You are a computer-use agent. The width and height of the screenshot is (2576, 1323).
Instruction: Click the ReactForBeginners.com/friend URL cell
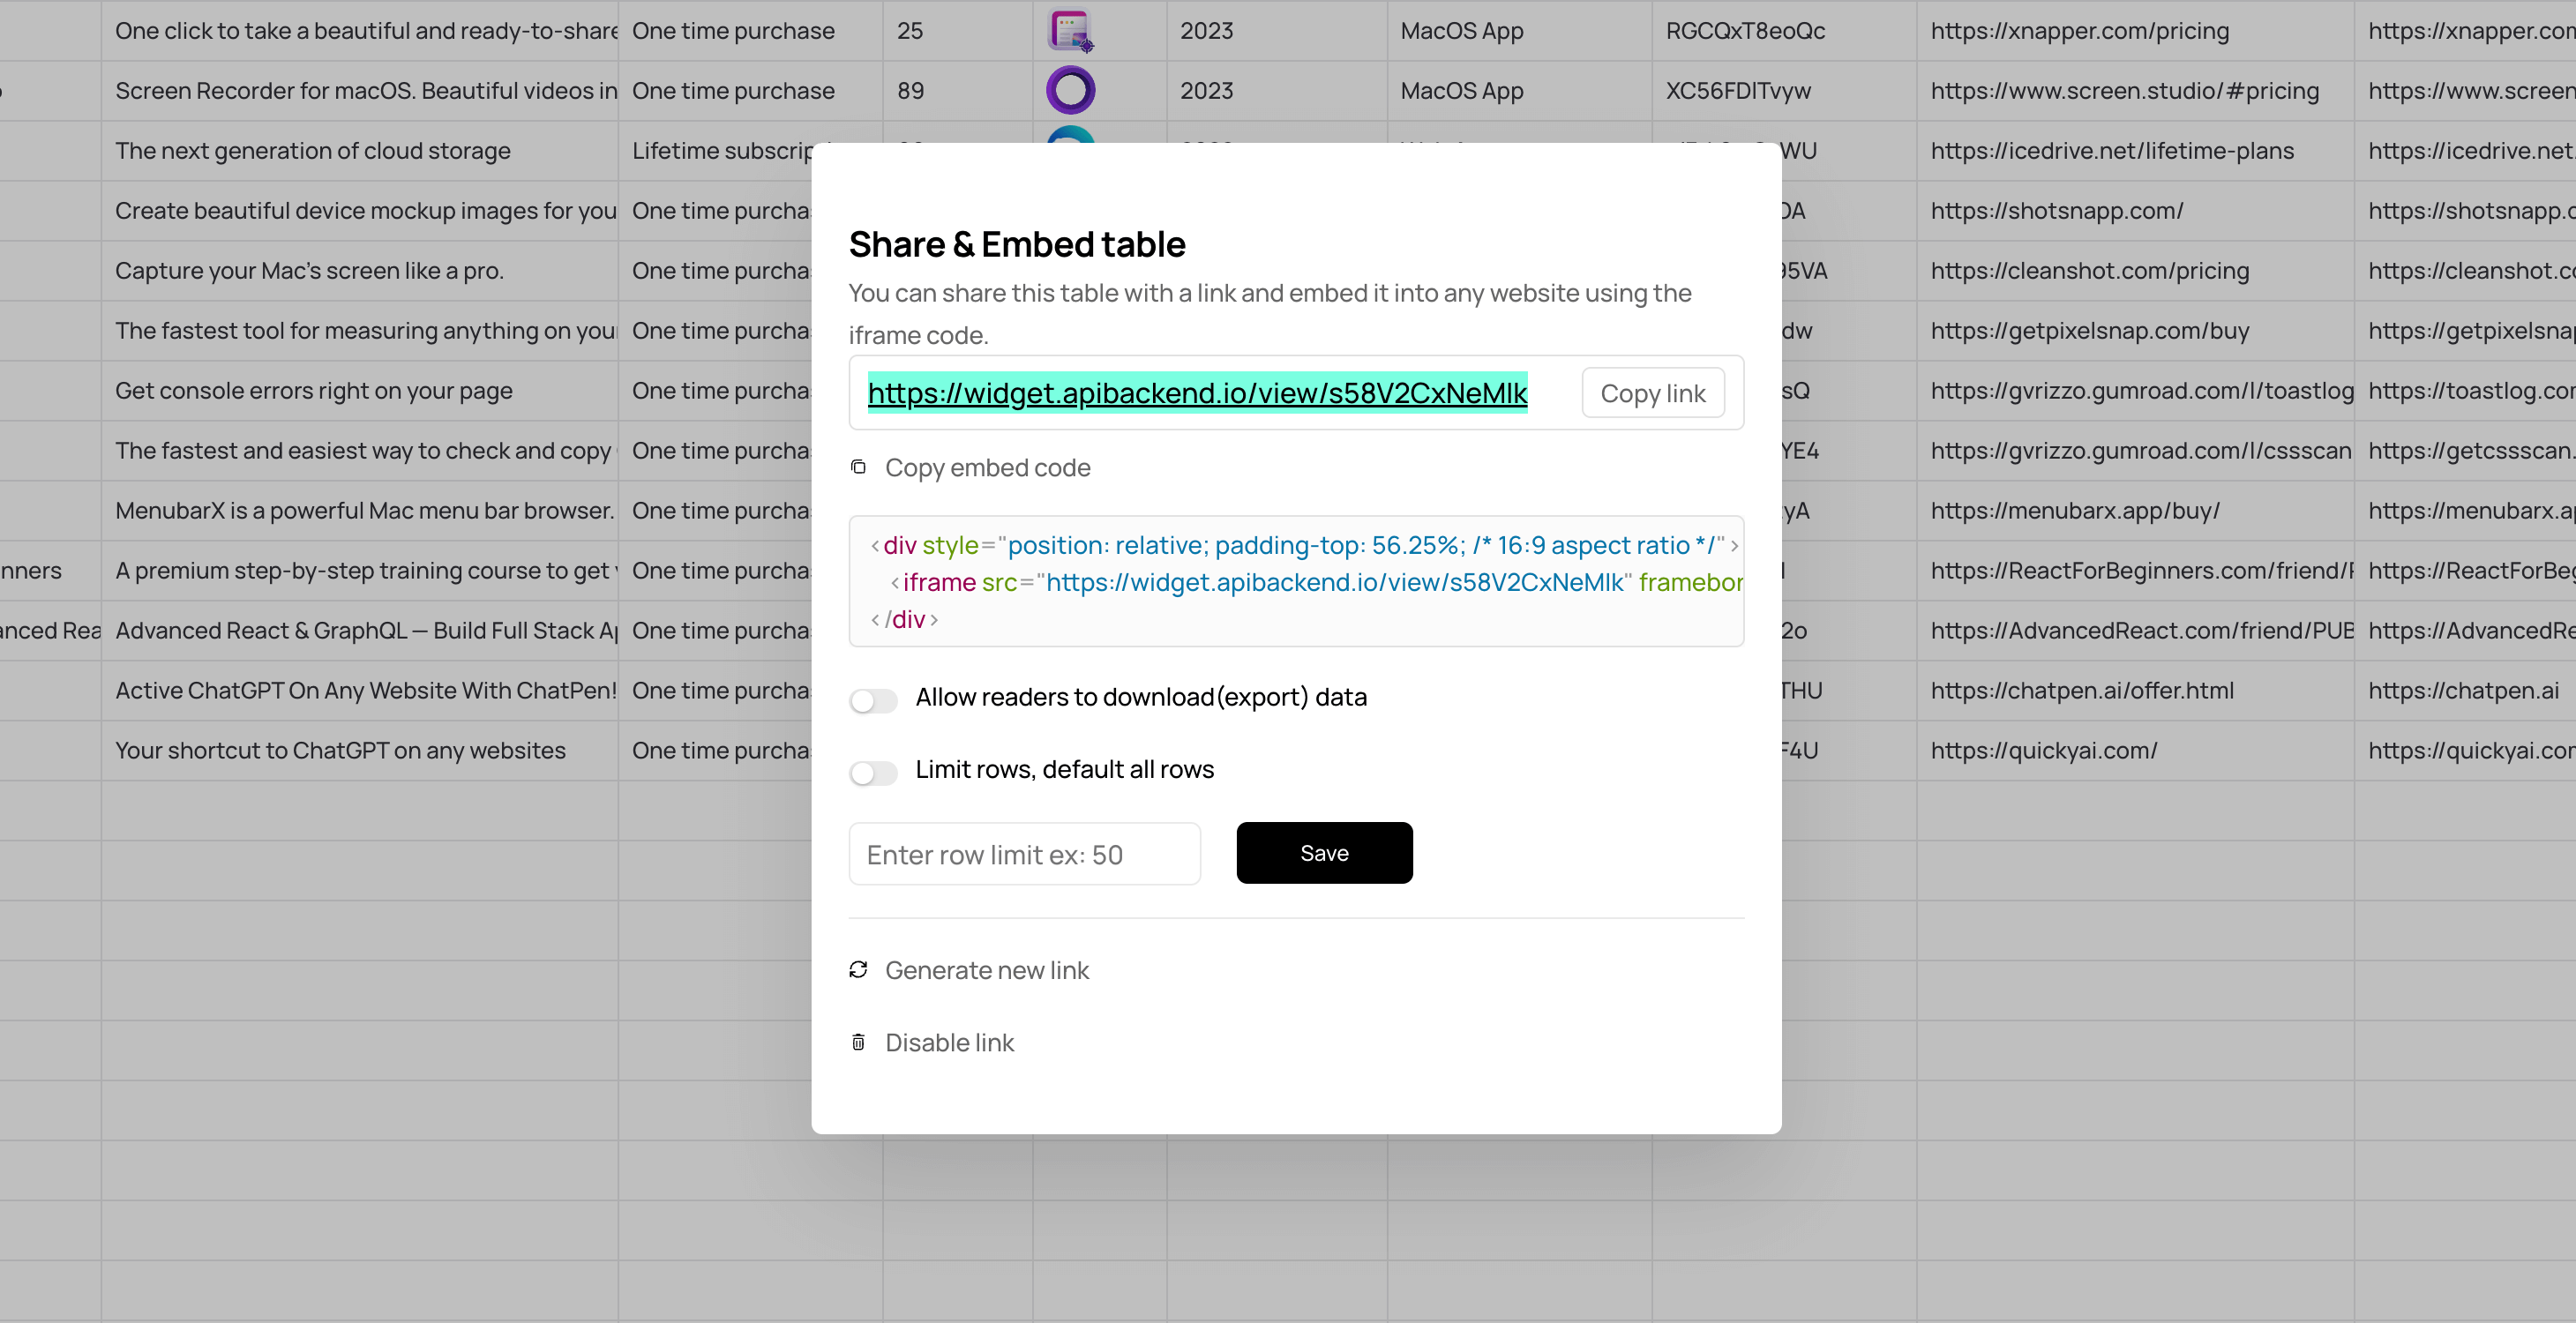[2135, 571]
